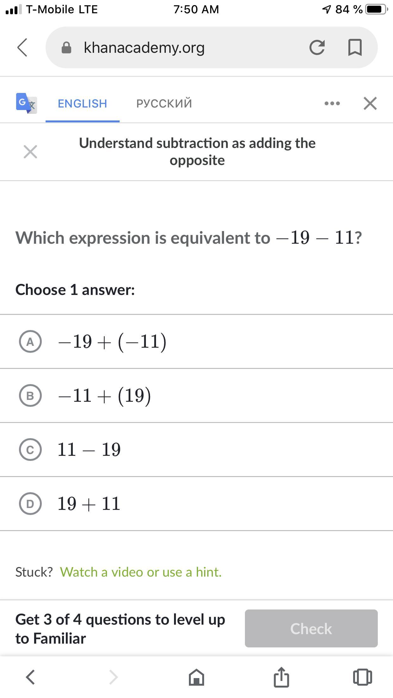Choose answer C: 11 − 19

pos(30,450)
